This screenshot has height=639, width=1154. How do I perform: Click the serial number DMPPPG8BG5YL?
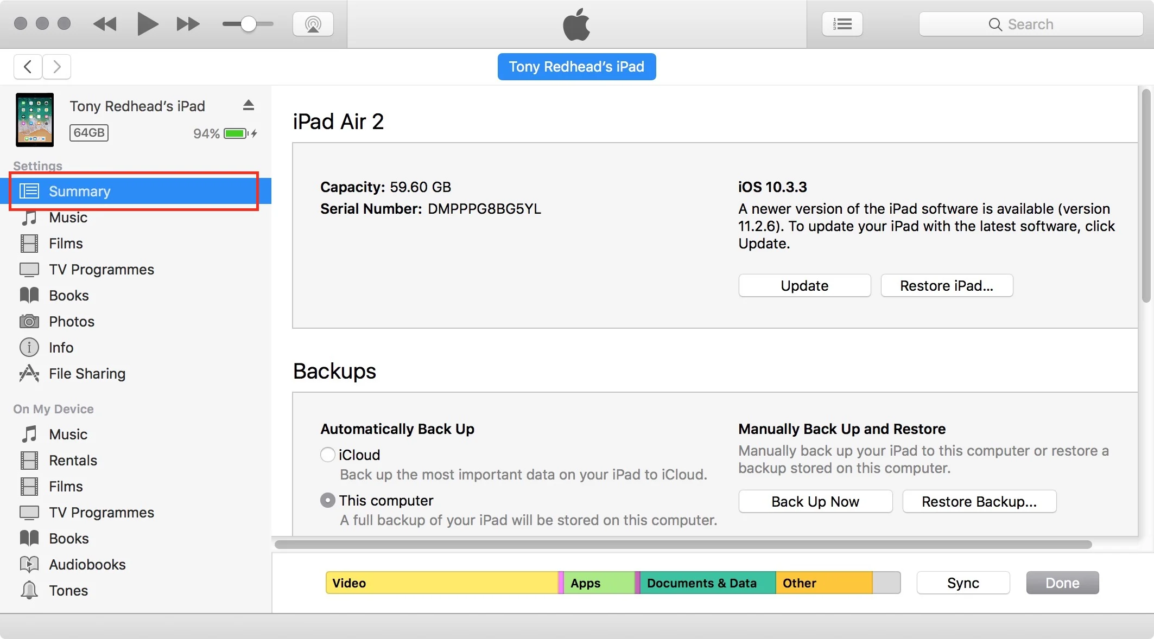[x=484, y=209]
